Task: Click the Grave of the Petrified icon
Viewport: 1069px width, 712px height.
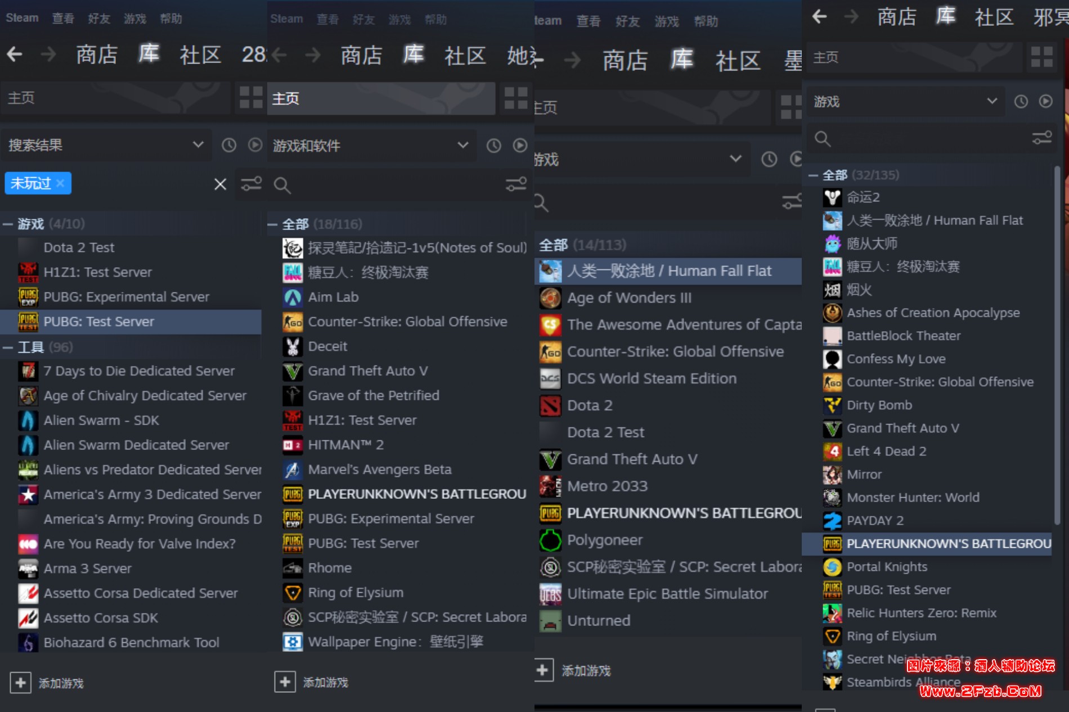Action: pos(293,396)
